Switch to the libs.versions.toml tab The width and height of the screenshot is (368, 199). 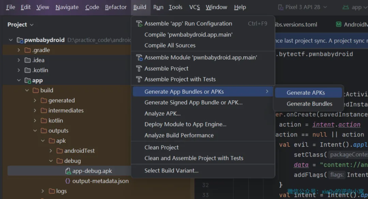[295, 24]
